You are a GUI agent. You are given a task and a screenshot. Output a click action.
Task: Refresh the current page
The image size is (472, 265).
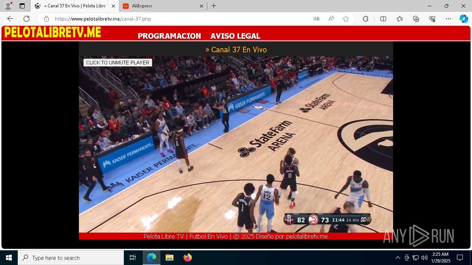coord(27,19)
